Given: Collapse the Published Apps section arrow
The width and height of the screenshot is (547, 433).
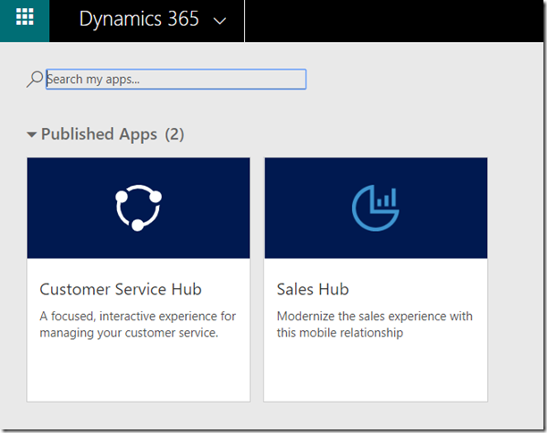Looking at the screenshot, I should 32,134.
